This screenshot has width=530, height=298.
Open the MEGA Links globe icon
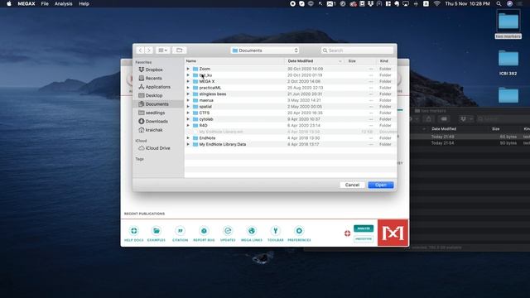coord(252,231)
